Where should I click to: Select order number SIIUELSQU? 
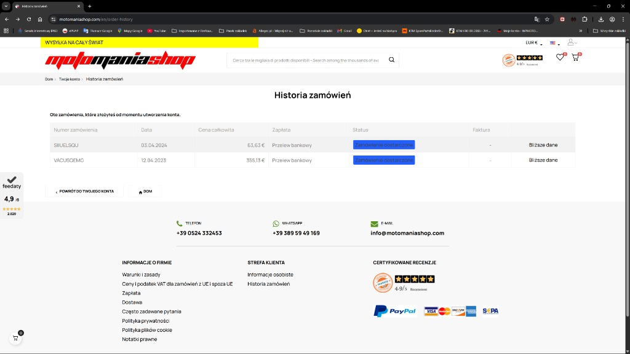click(x=66, y=145)
